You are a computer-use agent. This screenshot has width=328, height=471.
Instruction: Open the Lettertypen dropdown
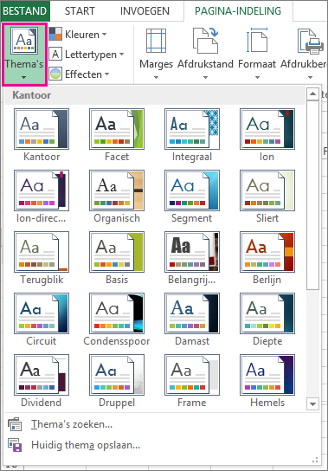pyautogui.click(x=87, y=55)
